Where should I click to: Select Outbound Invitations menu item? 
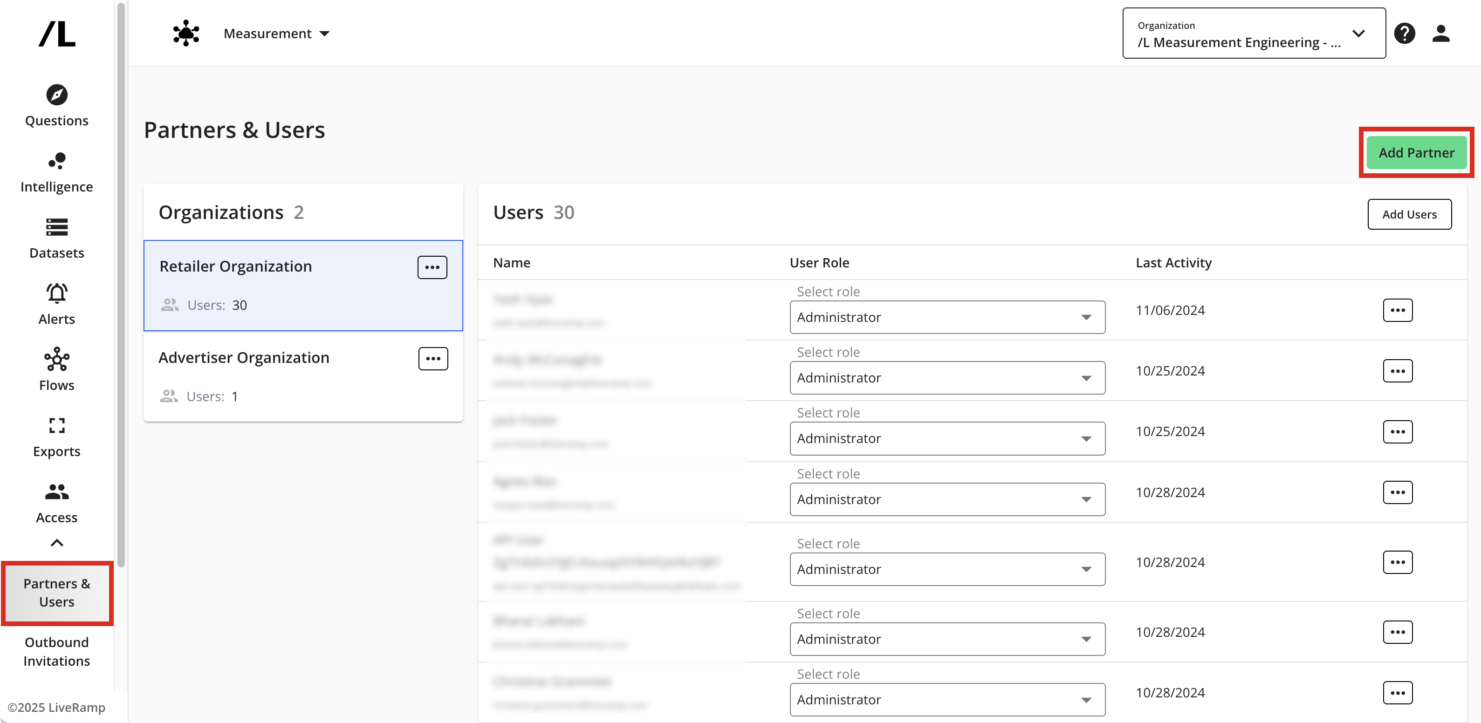coord(56,651)
